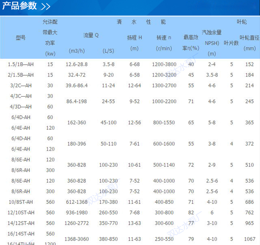260x245 pixels.
Task: Click flow value 1260-2772
Action: (77, 223)
